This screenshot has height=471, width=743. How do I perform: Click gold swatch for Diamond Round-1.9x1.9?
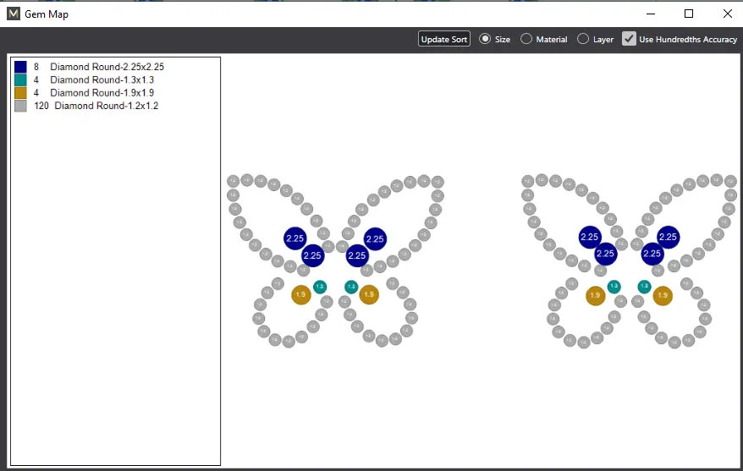click(x=20, y=93)
